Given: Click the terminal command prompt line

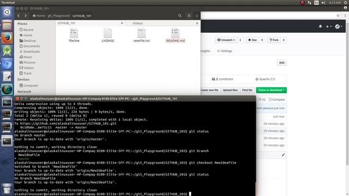Looking at the screenshot, I should [103, 194].
